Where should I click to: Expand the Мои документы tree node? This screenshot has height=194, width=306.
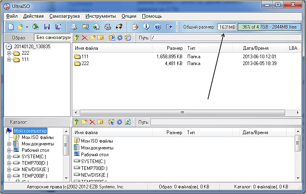9,144
